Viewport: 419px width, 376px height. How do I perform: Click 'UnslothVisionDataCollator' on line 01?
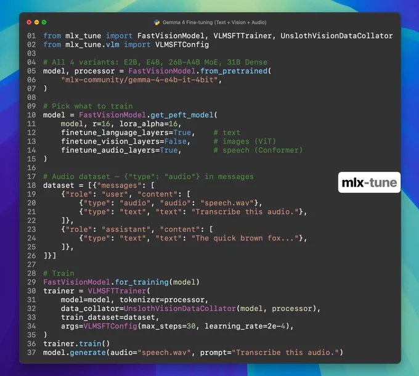(x=336, y=36)
